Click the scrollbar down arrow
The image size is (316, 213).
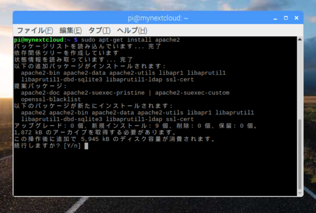click(300, 193)
